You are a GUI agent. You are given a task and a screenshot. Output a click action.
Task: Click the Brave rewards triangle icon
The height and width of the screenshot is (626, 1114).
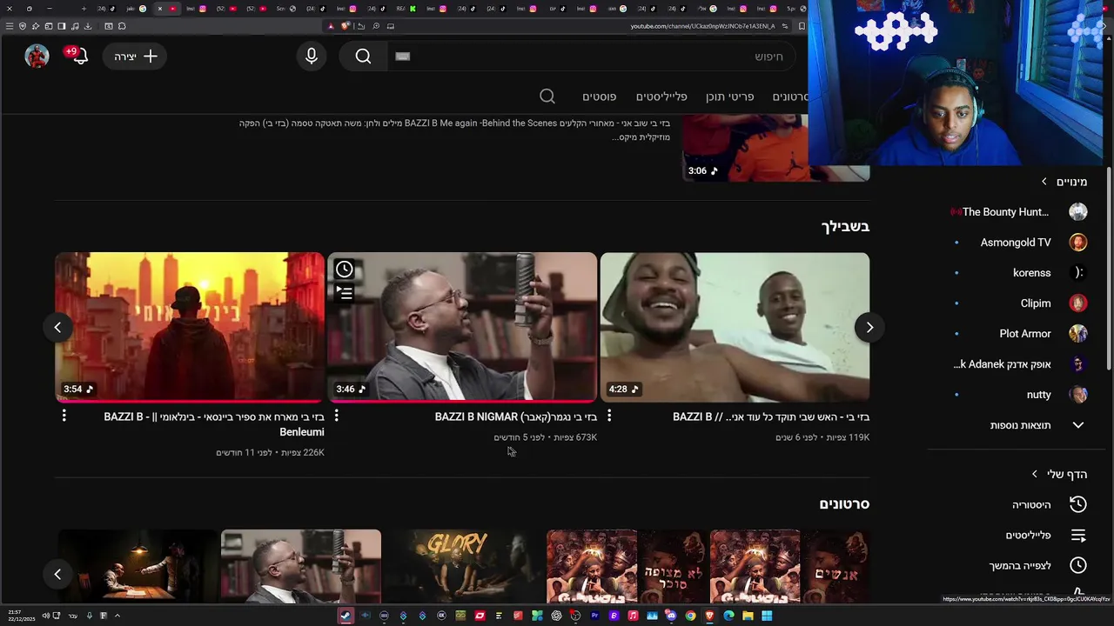click(x=331, y=26)
